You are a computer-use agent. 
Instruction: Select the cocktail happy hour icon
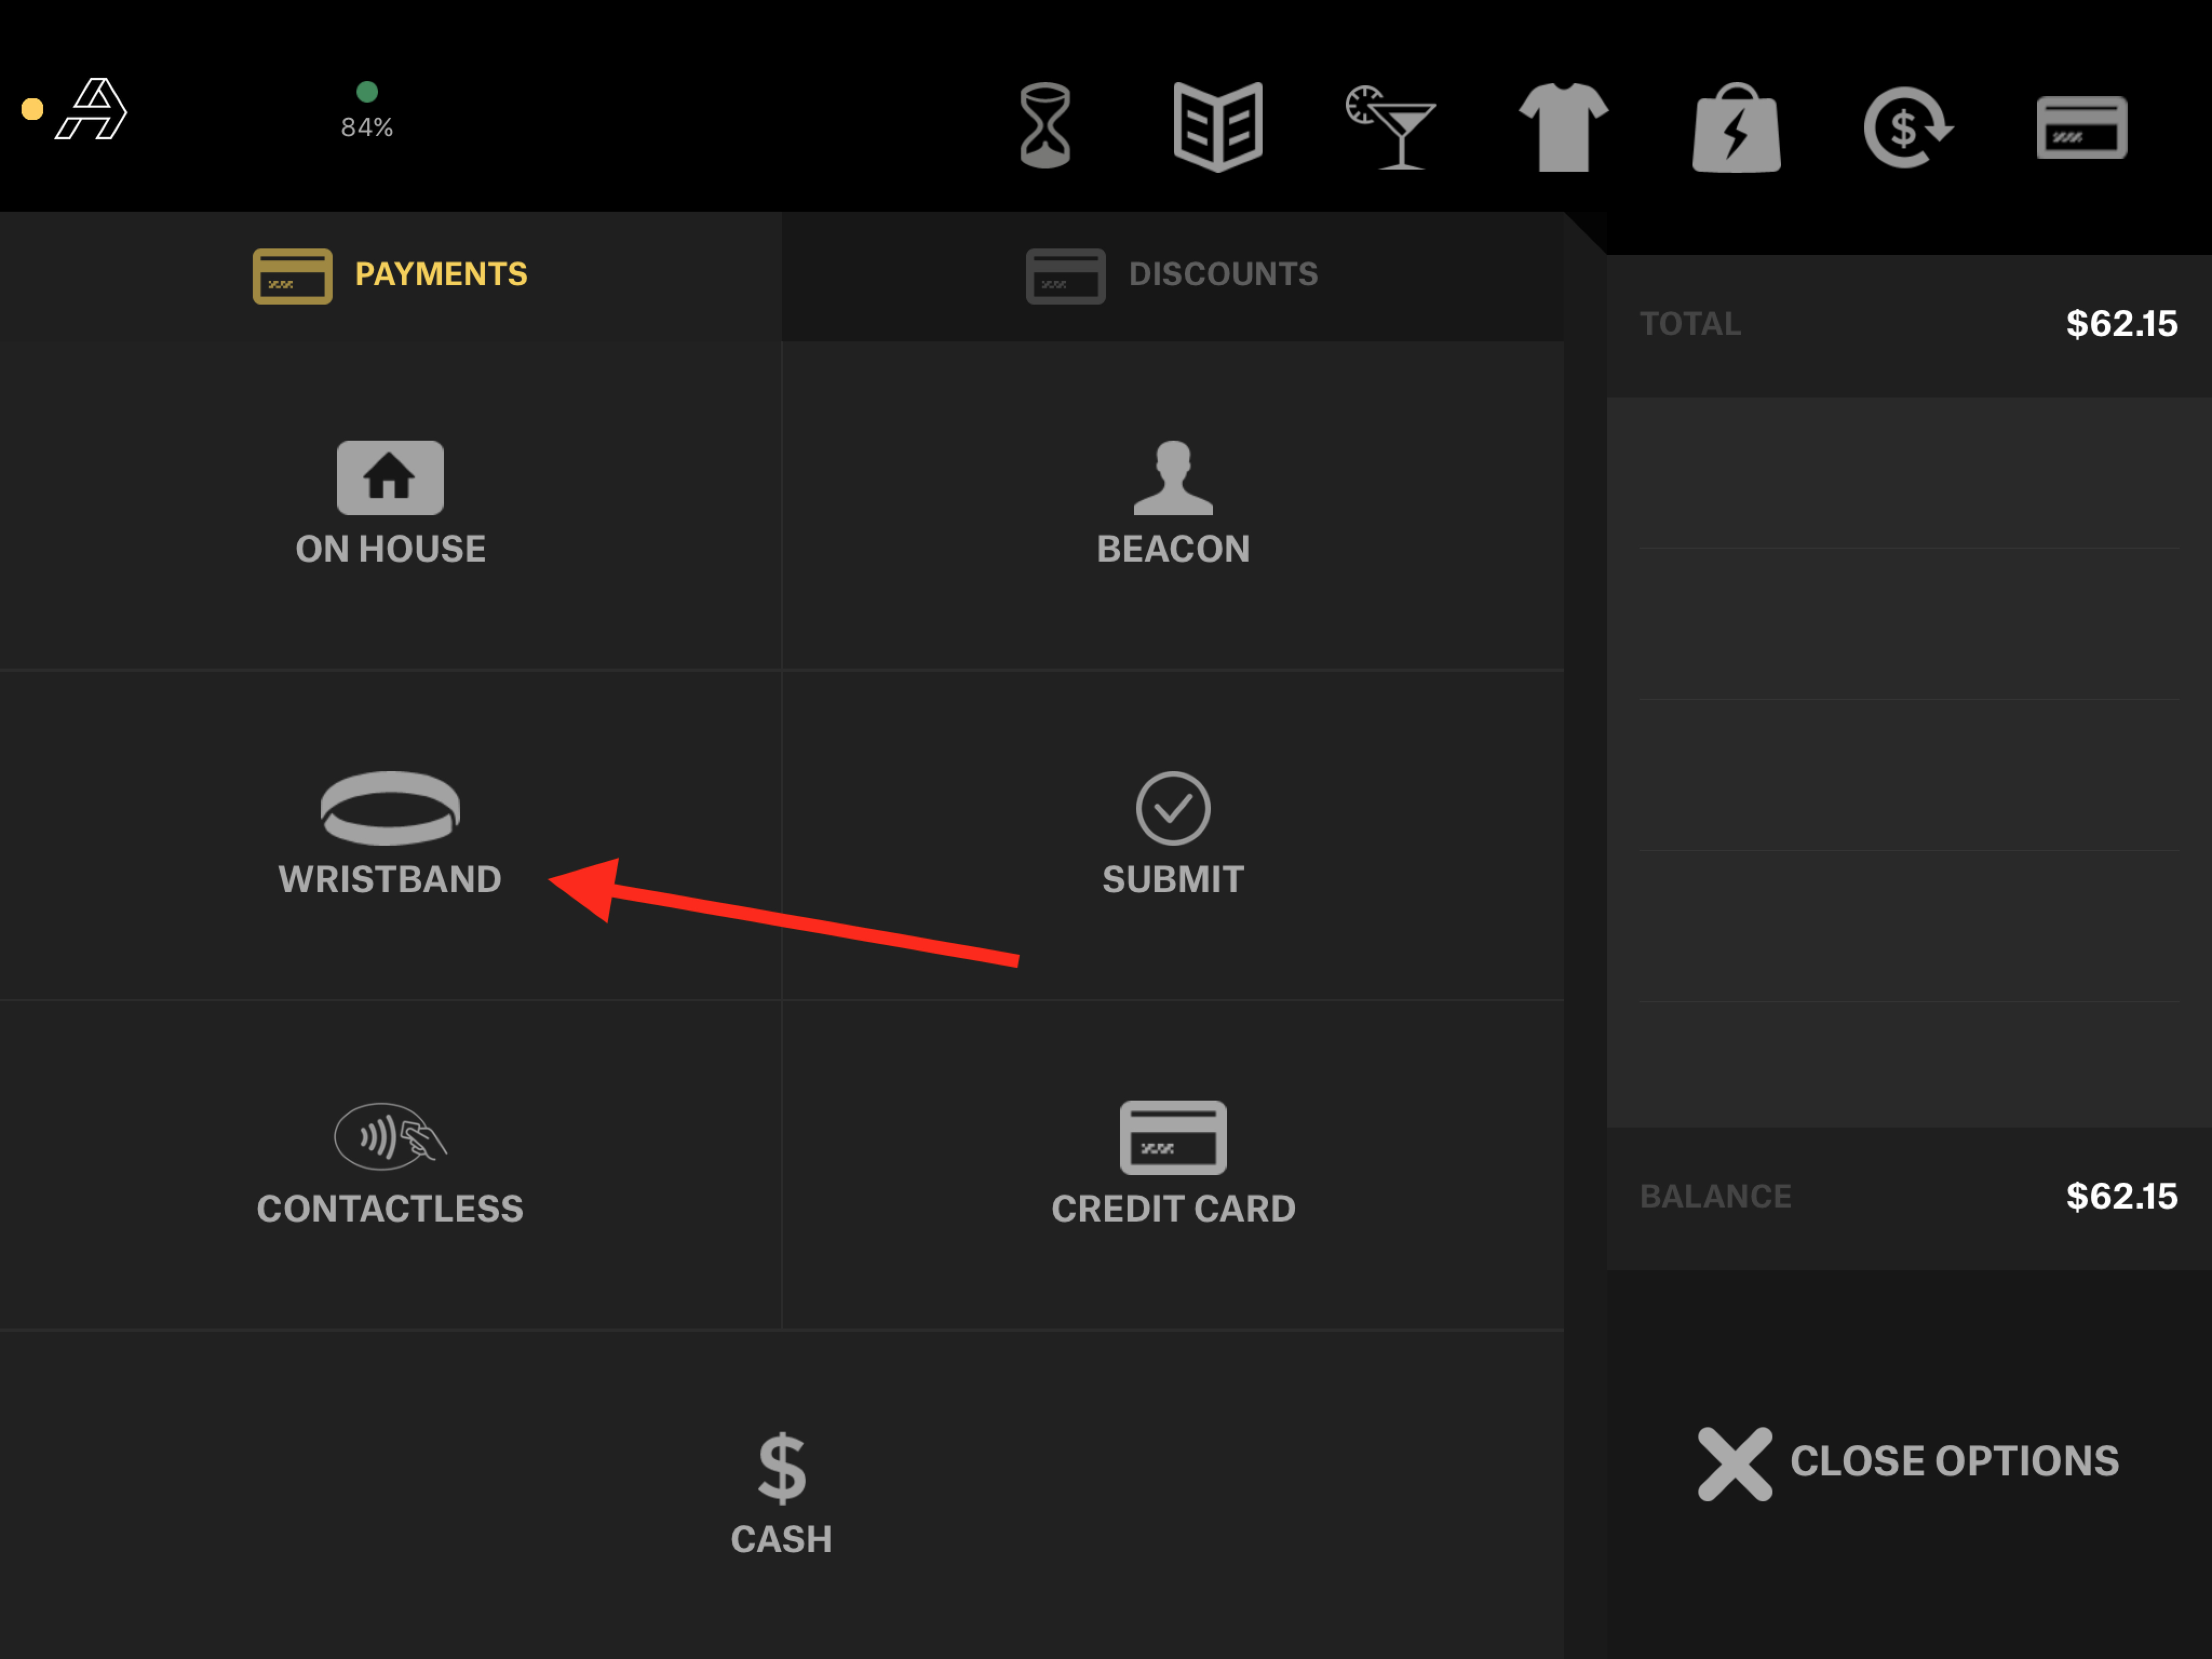1391,127
